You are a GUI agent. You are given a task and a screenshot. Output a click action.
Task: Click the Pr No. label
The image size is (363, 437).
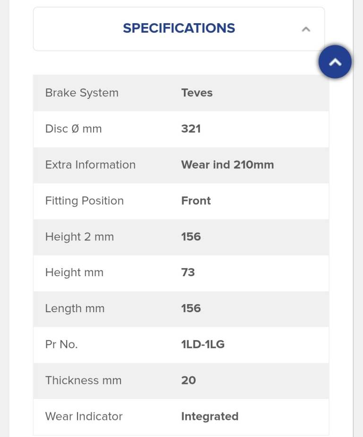61,344
